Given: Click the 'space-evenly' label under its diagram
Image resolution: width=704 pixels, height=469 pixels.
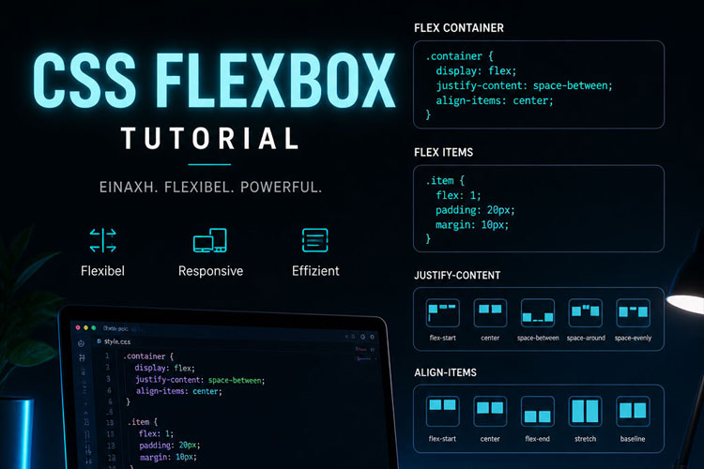Looking at the screenshot, I should 633,338.
